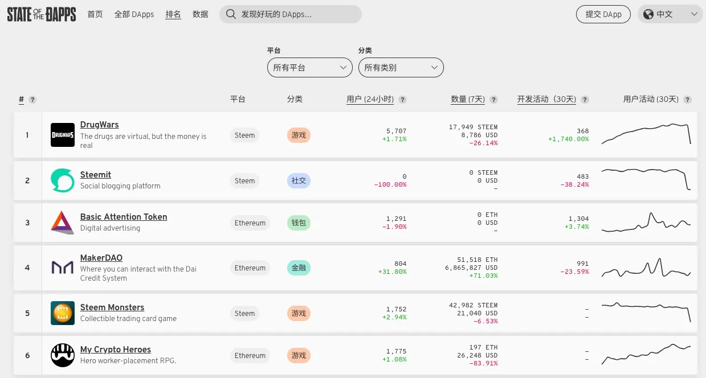This screenshot has width=706, height=378.
Task: Click the Steem platform tag in Steemit row
Action: tap(244, 181)
